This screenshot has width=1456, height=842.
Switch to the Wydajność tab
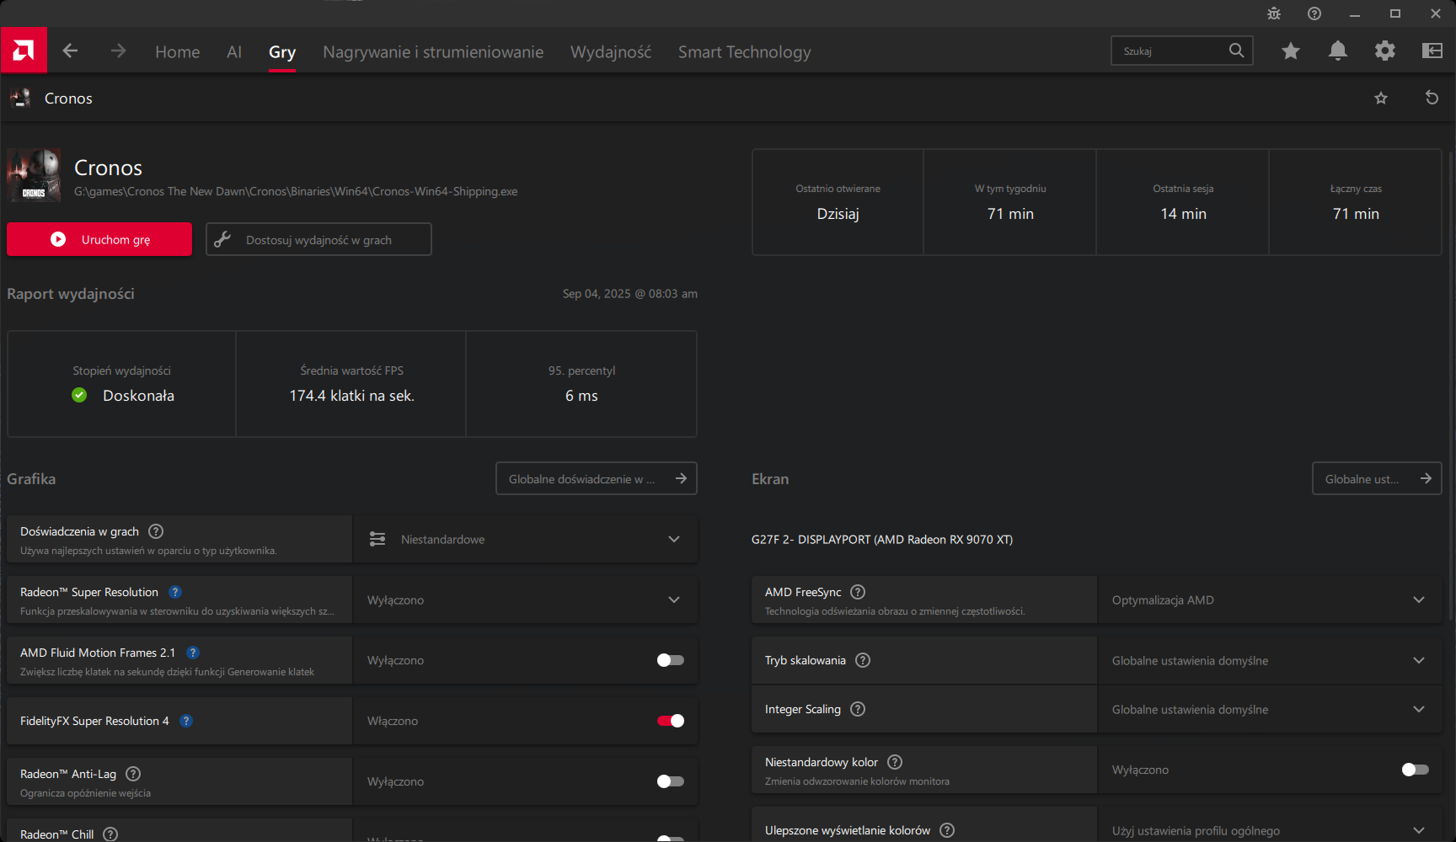[x=610, y=51]
